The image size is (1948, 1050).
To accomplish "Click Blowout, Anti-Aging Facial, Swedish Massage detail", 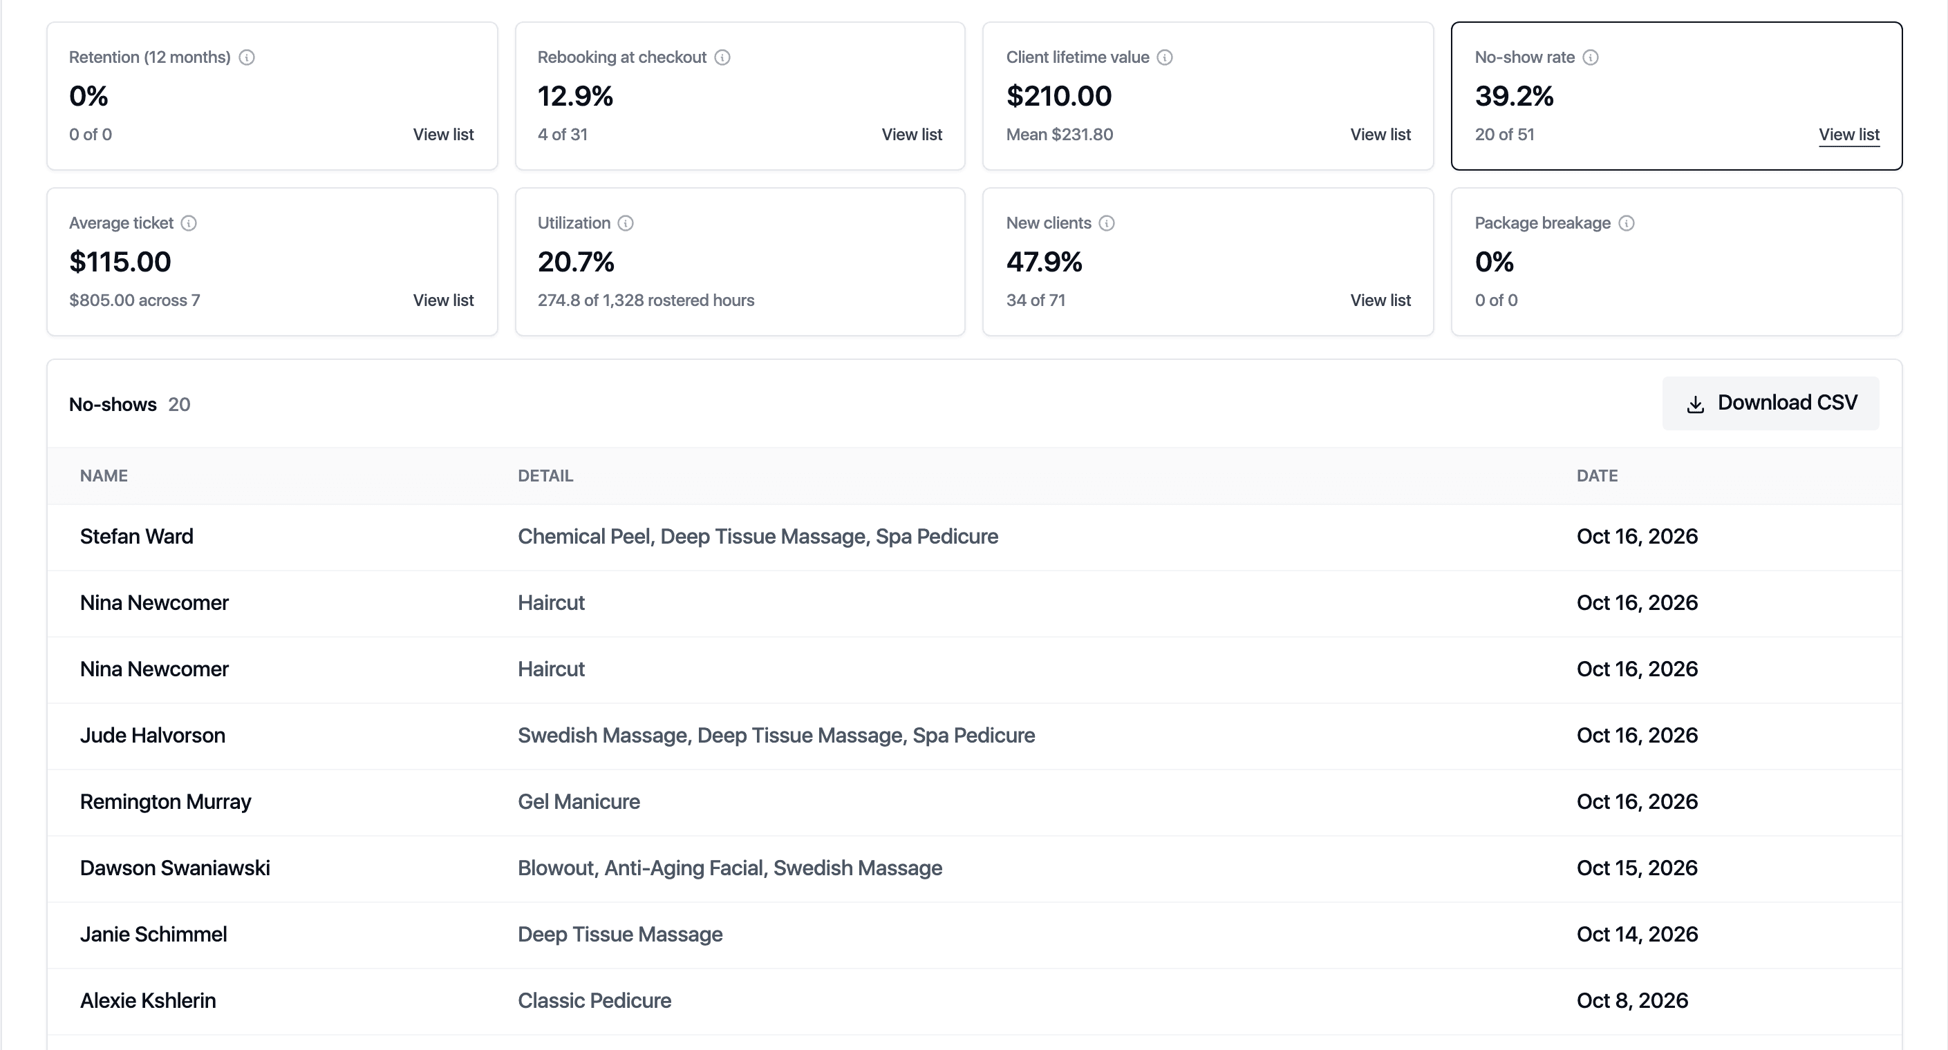I will 730,868.
